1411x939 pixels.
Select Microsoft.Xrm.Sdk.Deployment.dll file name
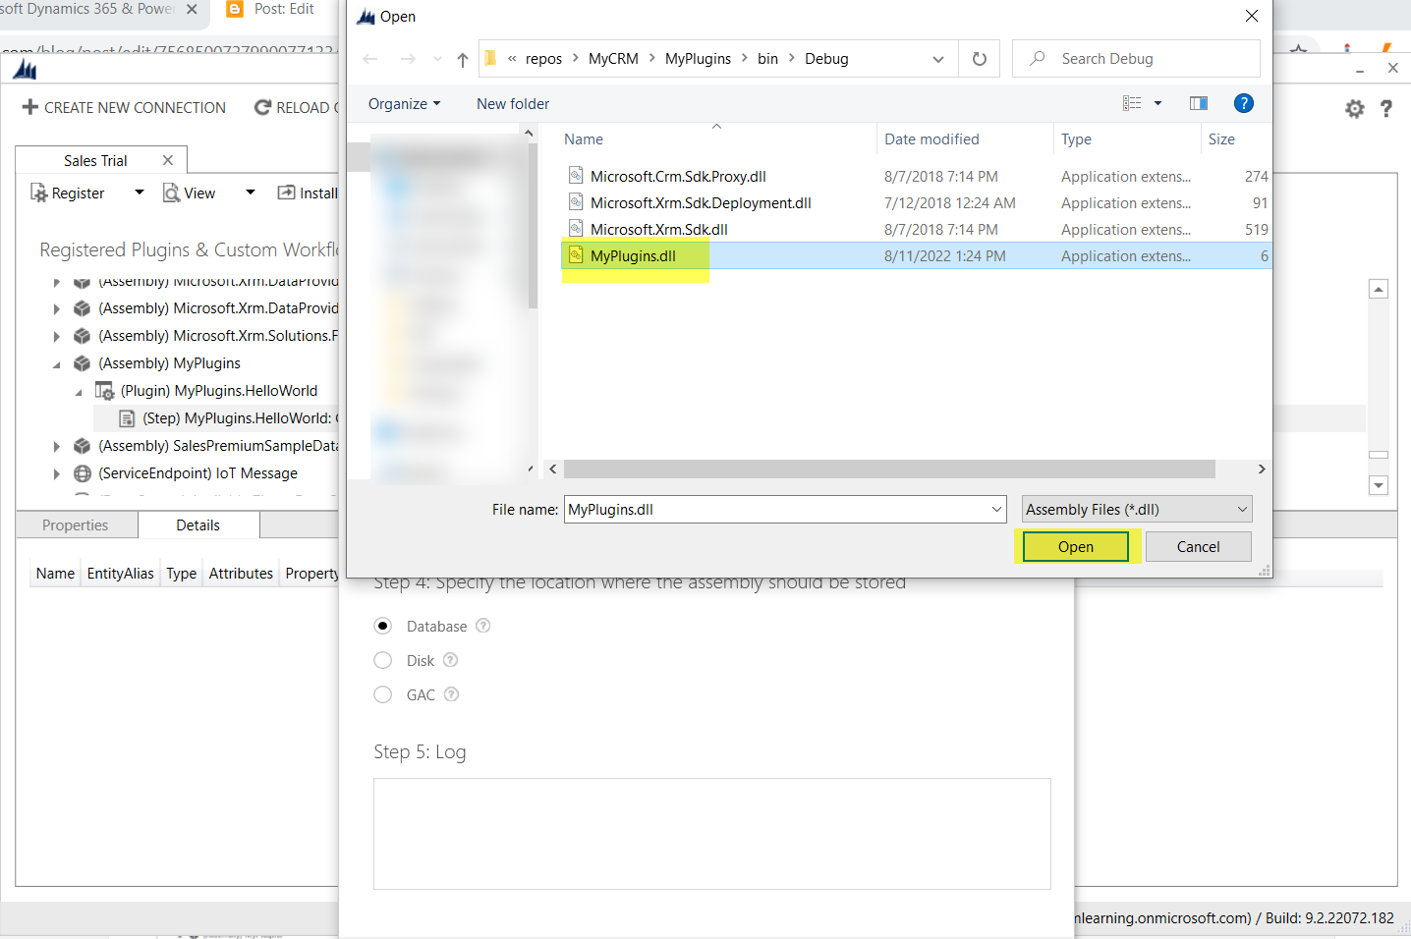click(701, 203)
